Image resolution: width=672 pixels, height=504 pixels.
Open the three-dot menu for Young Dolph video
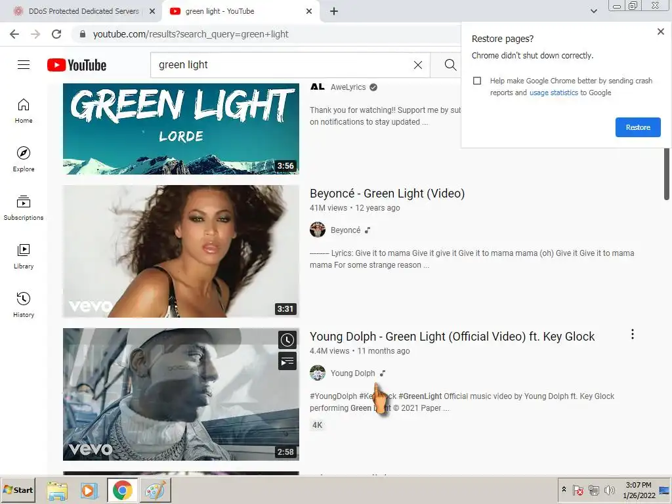tap(633, 334)
